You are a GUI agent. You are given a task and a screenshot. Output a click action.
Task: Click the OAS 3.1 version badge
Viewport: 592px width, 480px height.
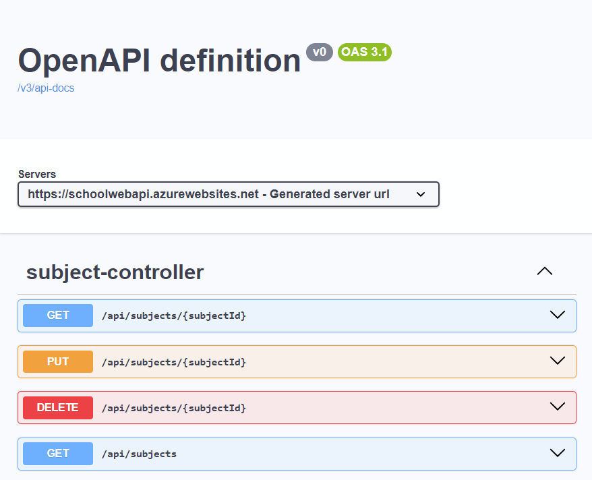tap(364, 52)
